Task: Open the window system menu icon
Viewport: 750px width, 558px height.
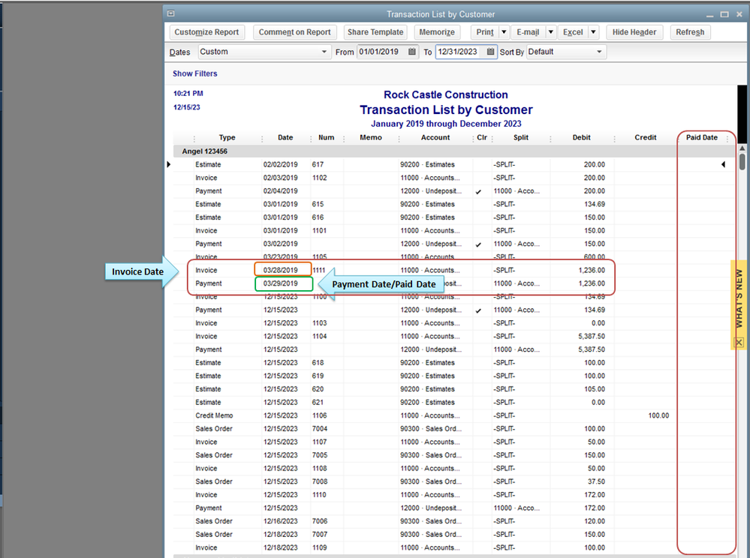Action: (171, 13)
